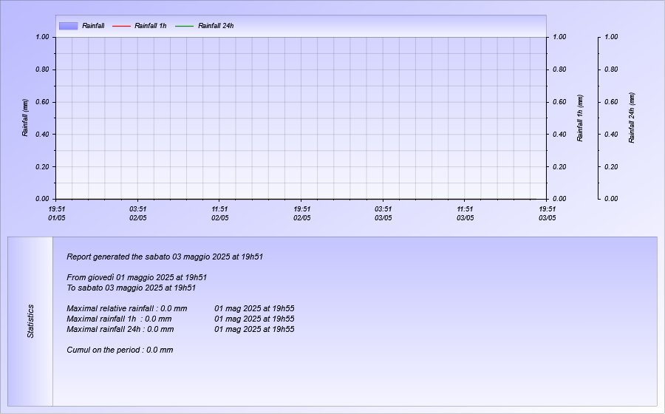Screen dimensions: 665x414
Task: Click 'Cumul on the period : 0.0 mm'
Action: pos(120,350)
